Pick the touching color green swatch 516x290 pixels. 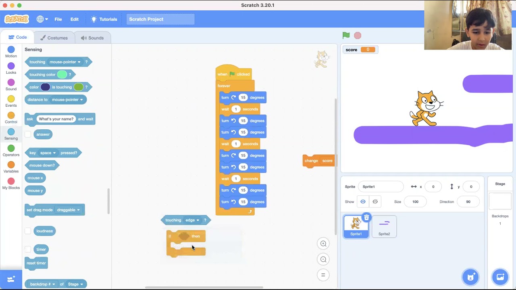point(62,75)
